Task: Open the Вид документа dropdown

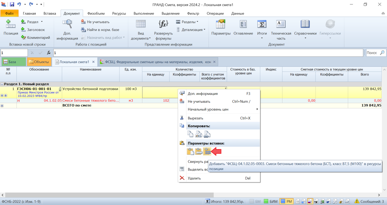Action: tap(141, 30)
